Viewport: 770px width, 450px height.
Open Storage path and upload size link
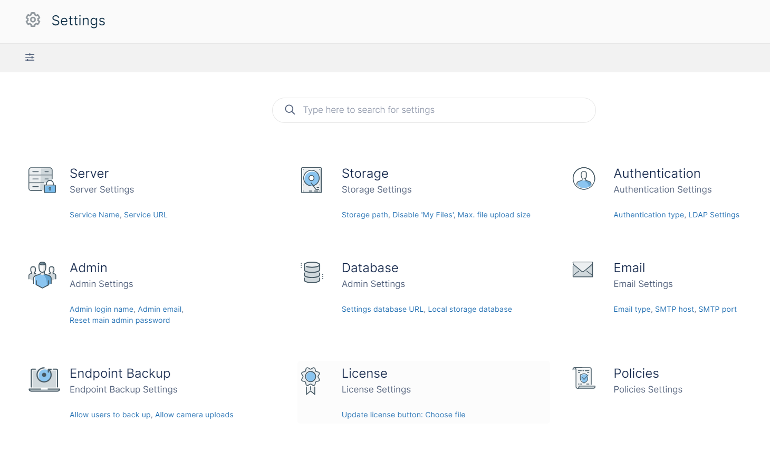pyautogui.click(x=436, y=215)
